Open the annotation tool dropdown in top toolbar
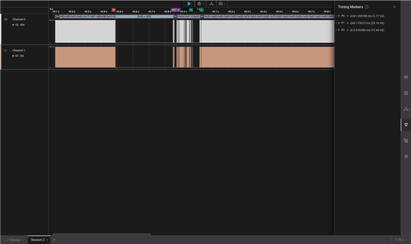The width and height of the screenshot is (411, 244). click(222, 4)
